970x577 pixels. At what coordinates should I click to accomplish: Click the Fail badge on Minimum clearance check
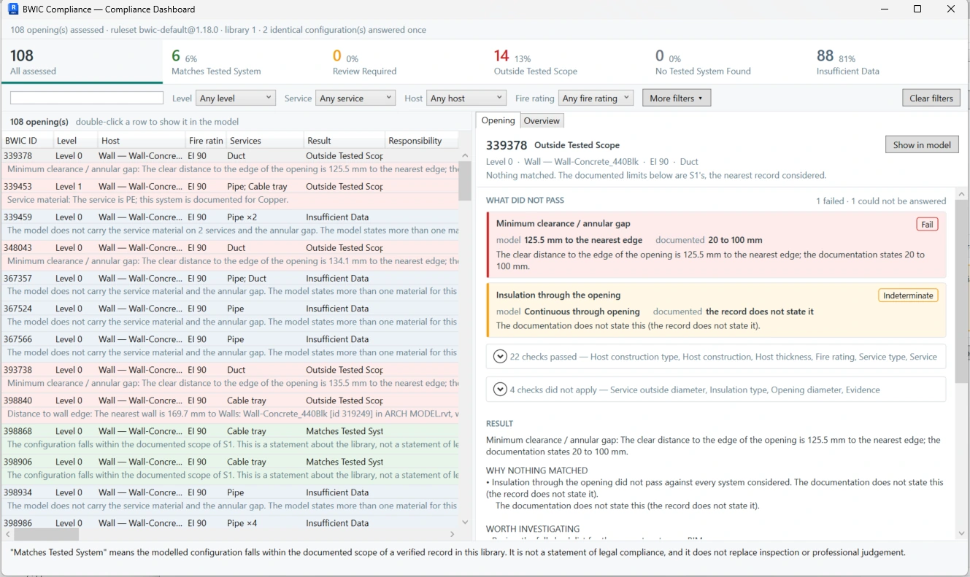click(927, 225)
